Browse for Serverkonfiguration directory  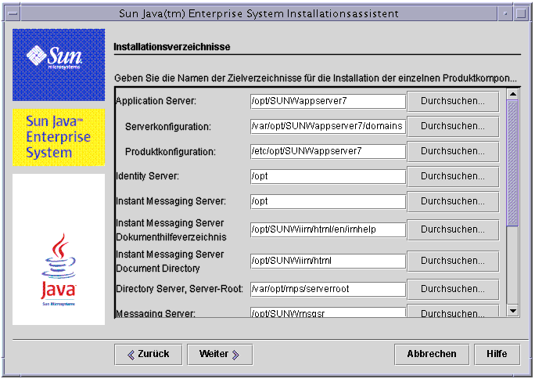pyautogui.click(x=453, y=126)
